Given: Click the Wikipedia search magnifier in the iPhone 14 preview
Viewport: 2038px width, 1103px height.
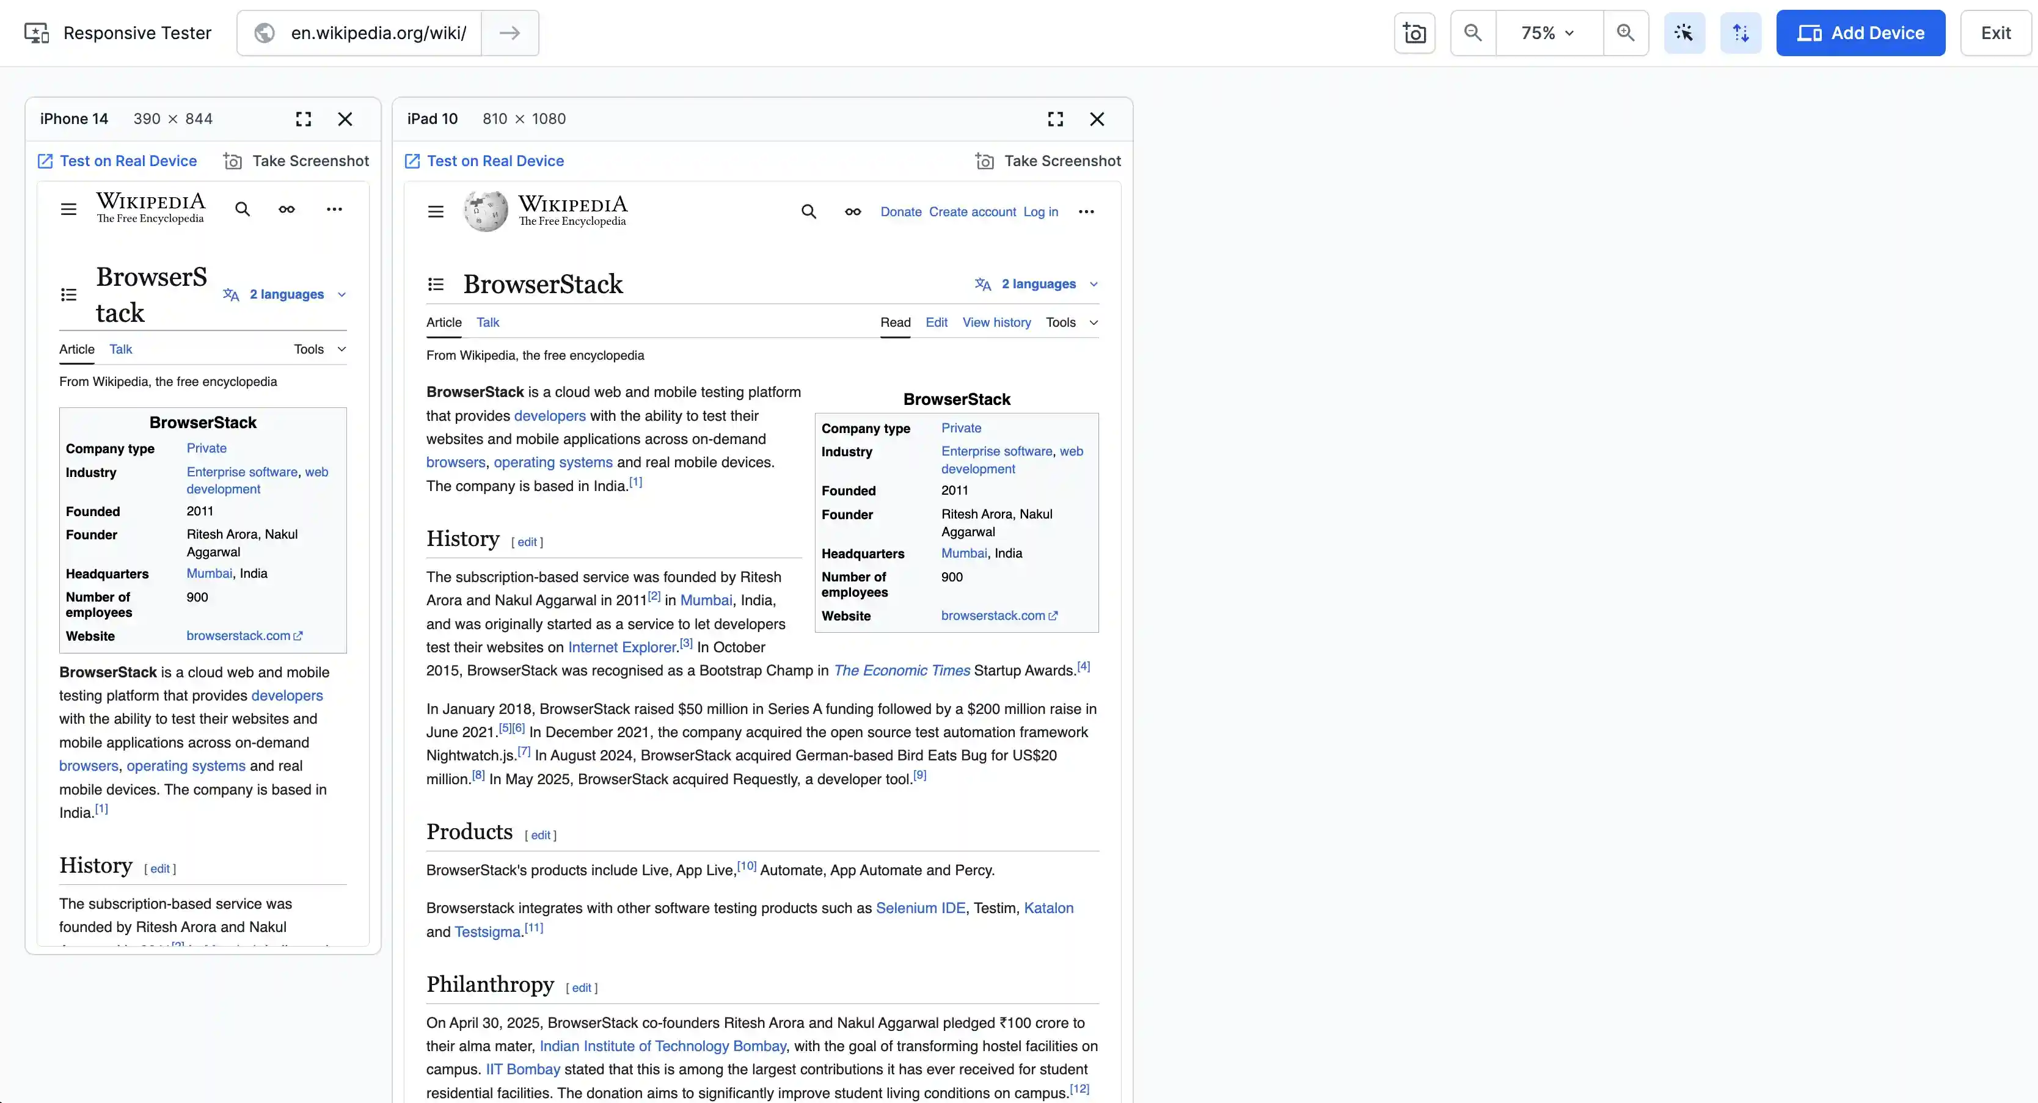Looking at the screenshot, I should 241,209.
